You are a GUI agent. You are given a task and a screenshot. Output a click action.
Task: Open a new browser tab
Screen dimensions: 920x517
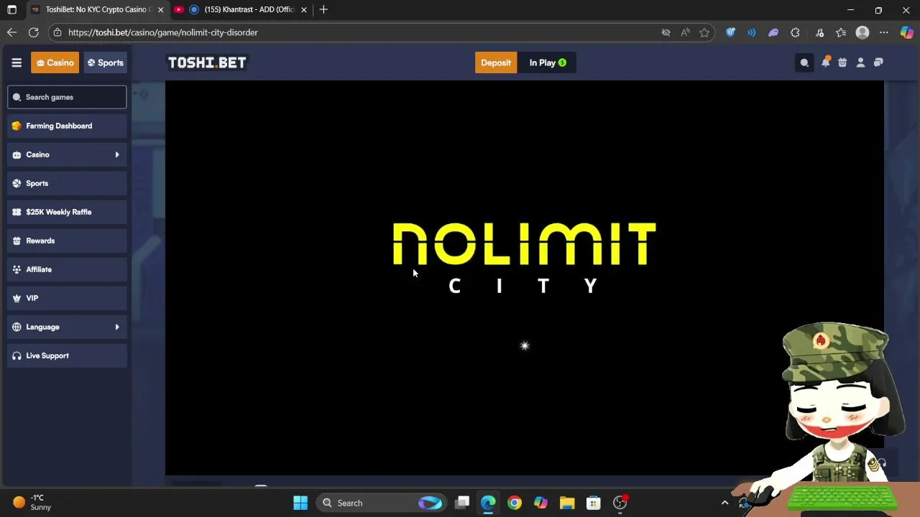(x=323, y=9)
